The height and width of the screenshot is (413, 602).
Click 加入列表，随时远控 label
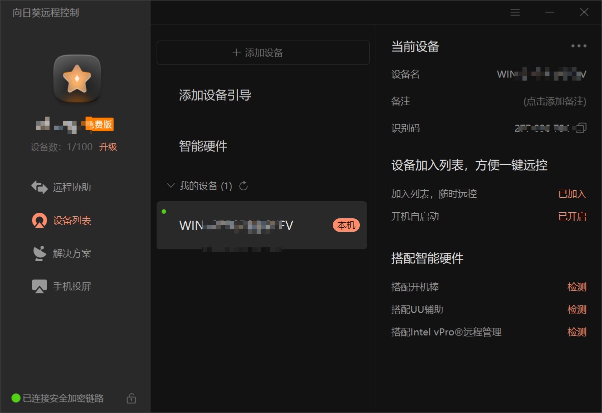tap(434, 194)
